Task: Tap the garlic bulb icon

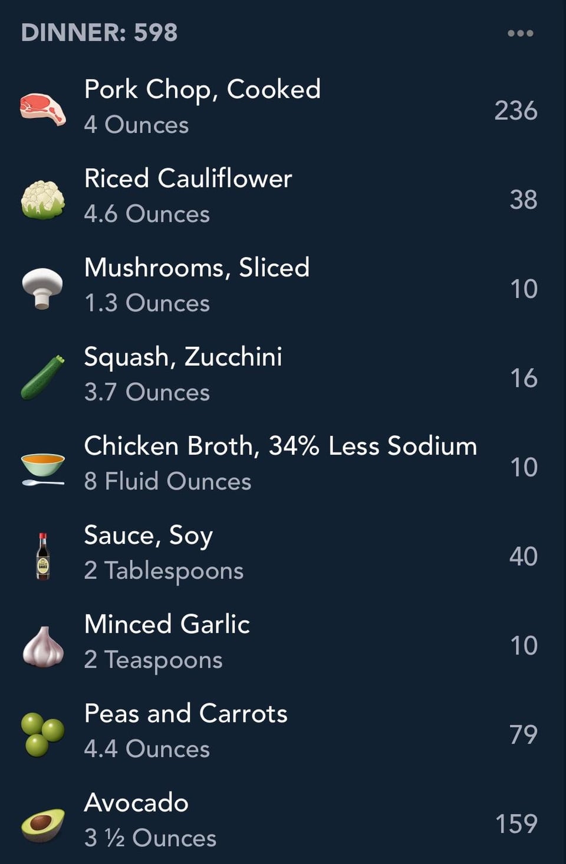Action: click(42, 646)
